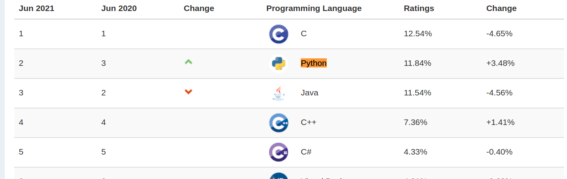Click the C# logo icon
This screenshot has height=179, width=567.
coord(279,152)
